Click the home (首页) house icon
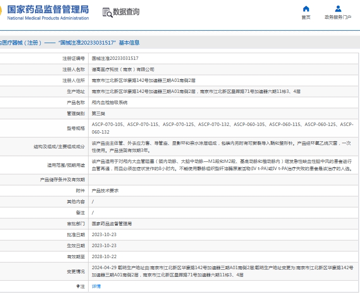Image resolution: width=360 pixels, height=296 pixels. coord(306,9)
